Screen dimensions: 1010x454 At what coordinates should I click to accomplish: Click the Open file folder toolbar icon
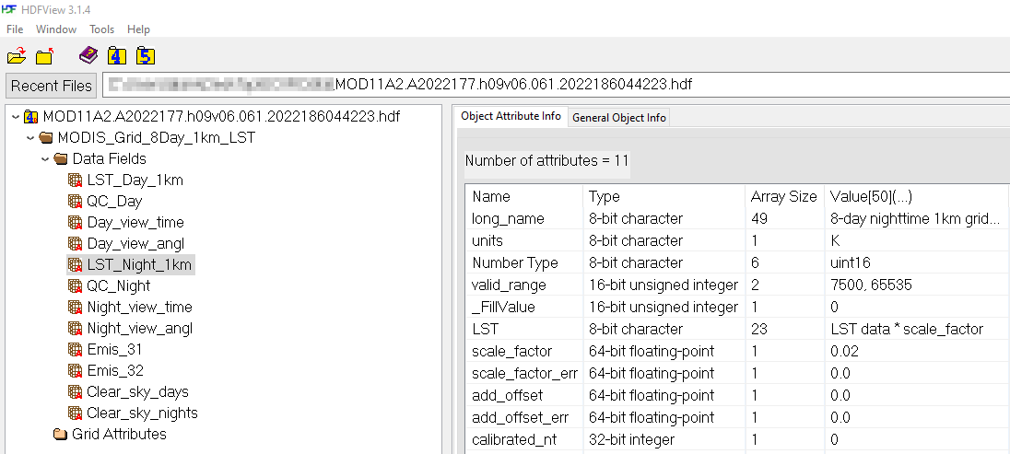coord(17,56)
